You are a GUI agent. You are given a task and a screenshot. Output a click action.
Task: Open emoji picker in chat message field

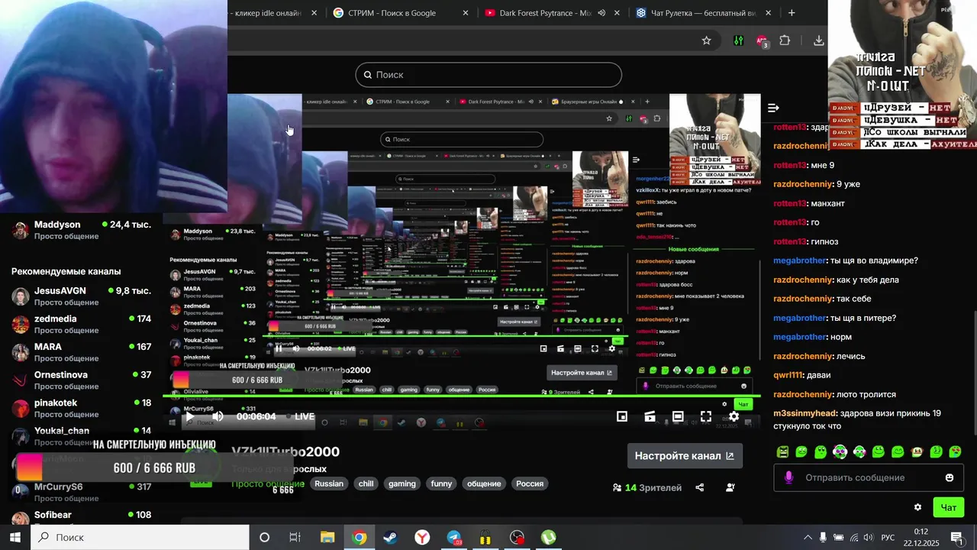tap(950, 477)
